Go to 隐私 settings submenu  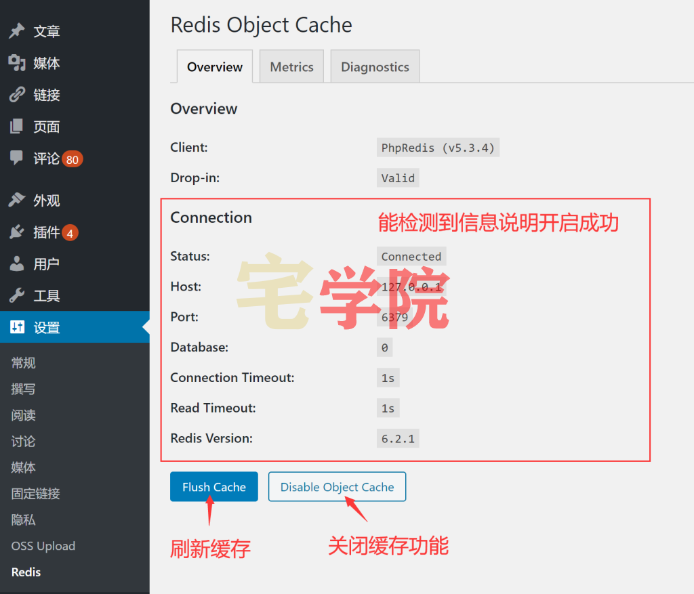tap(23, 519)
